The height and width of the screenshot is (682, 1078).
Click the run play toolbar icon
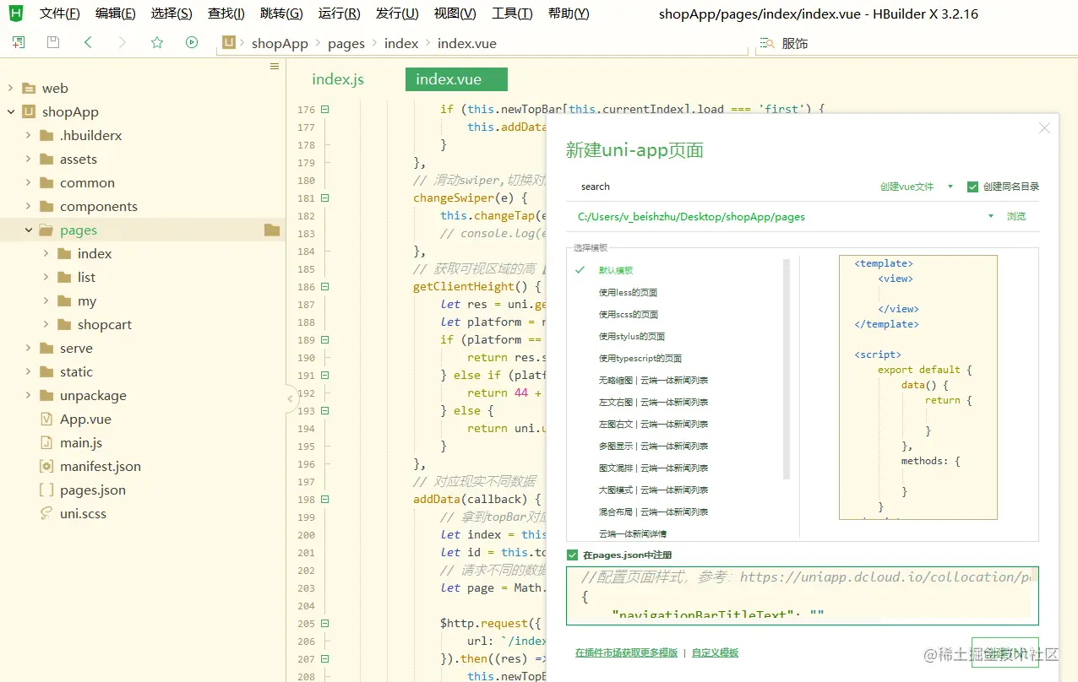coord(192,42)
